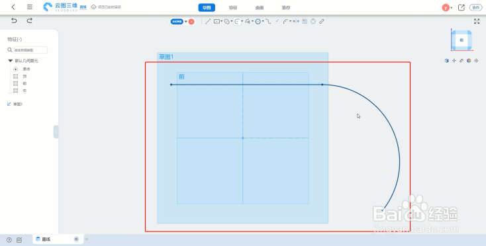
Task: Select the Circle tool
Action: [226, 21]
